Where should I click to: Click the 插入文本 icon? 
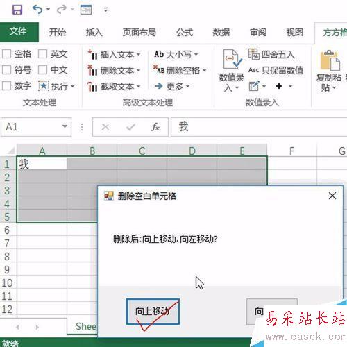[92, 54]
